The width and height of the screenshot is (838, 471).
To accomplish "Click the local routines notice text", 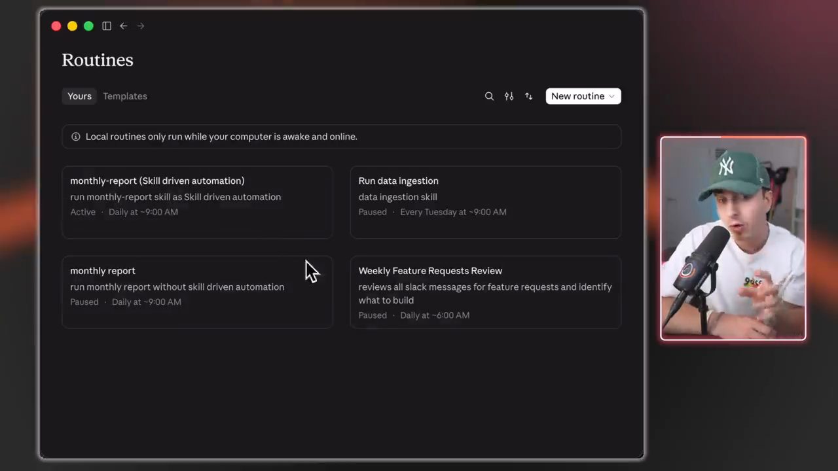I will tap(221, 137).
